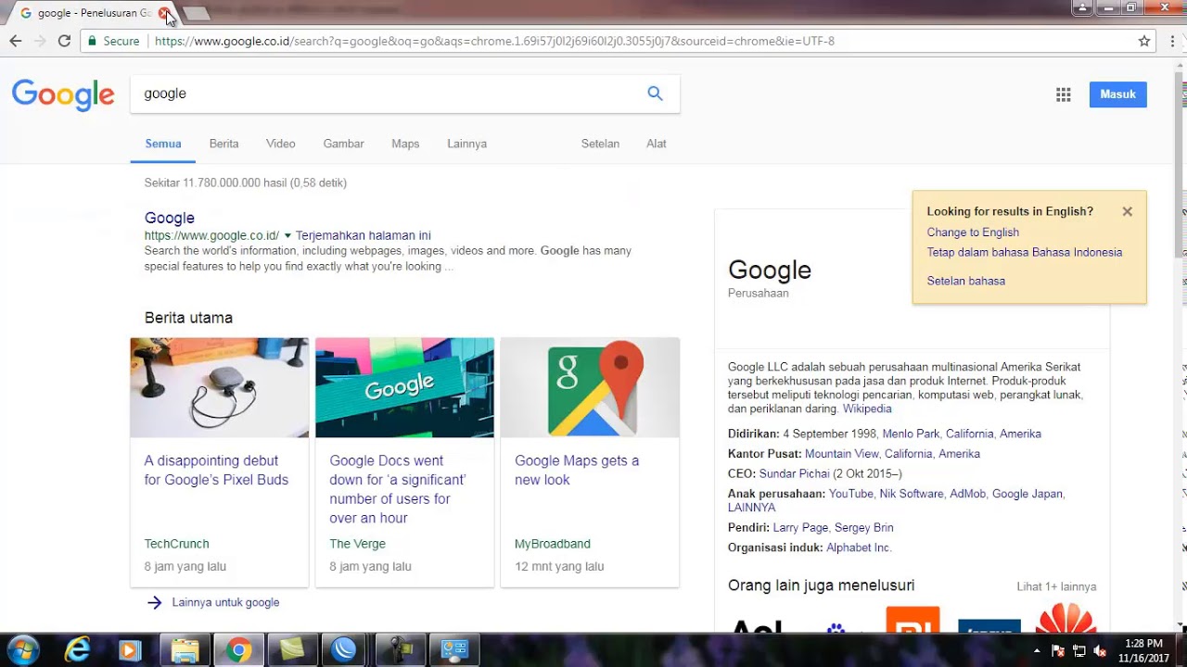Expand Lihat 1+ lainnya
This screenshot has height=667, width=1187.
[x=1056, y=586]
